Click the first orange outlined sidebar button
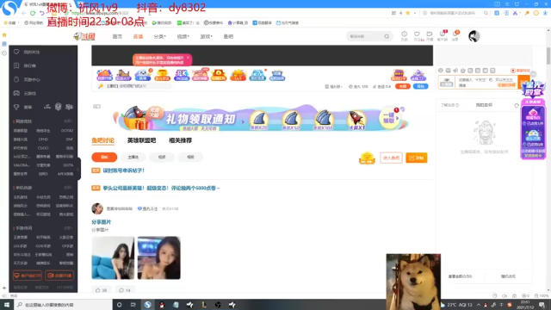This screenshot has height=310, width=551. click(x=28, y=276)
